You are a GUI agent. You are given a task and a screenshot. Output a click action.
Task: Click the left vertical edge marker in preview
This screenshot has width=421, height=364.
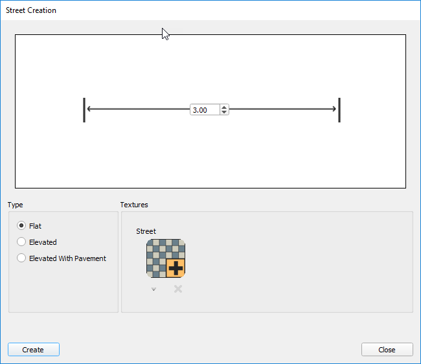coord(84,110)
